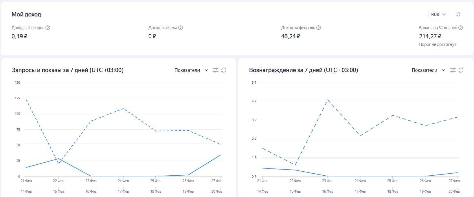Show help for Доход за сегодня
Viewport: 474px width, 197px height.
point(48,28)
